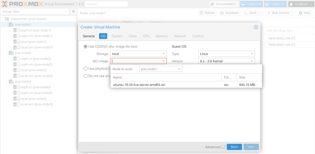315x154 pixels.
Task: Collapse the pve-node2 tree branch
Action: 7,53
